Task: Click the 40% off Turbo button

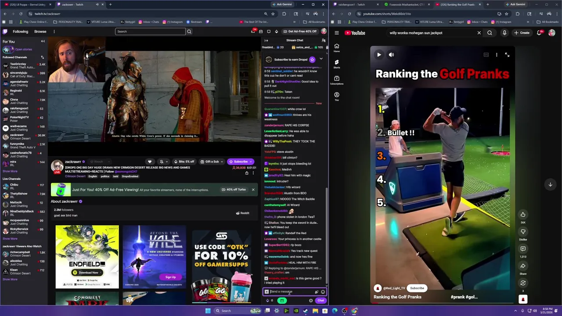Action: [x=234, y=190]
